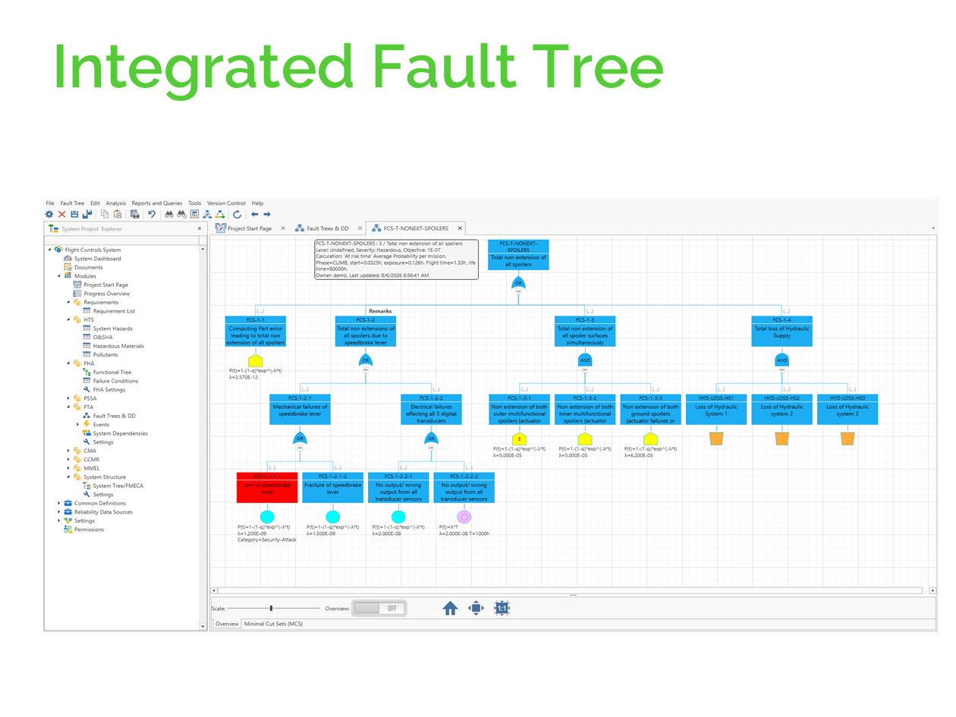956x717 pixels.
Task: Click the Forward arrow toolbar icon
Action: click(x=267, y=215)
